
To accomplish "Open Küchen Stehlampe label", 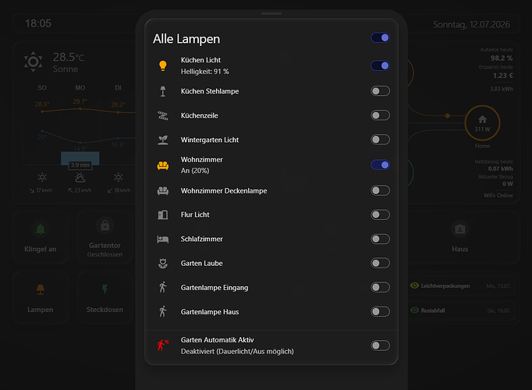I will pyautogui.click(x=210, y=91).
